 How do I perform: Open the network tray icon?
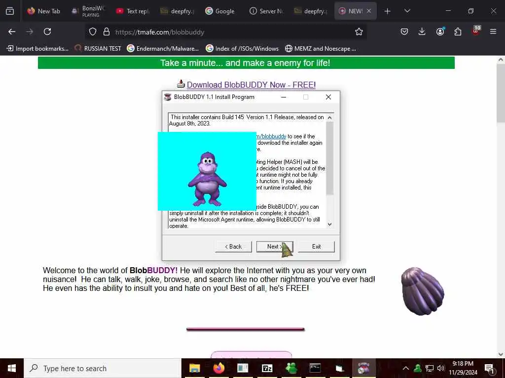click(430, 368)
